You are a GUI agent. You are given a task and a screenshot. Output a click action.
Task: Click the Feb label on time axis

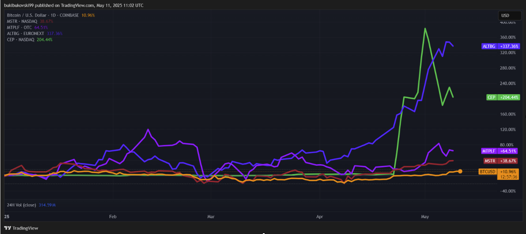pos(112,217)
